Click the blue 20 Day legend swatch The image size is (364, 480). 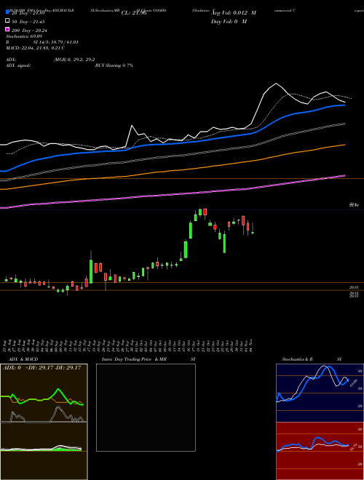point(7,12)
